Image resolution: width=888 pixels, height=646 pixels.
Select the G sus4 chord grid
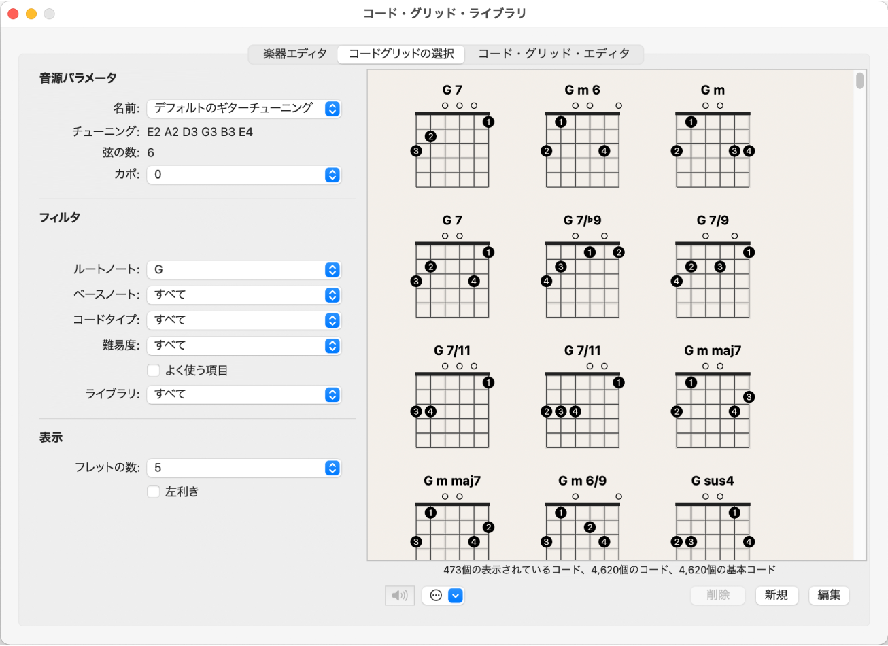click(711, 524)
